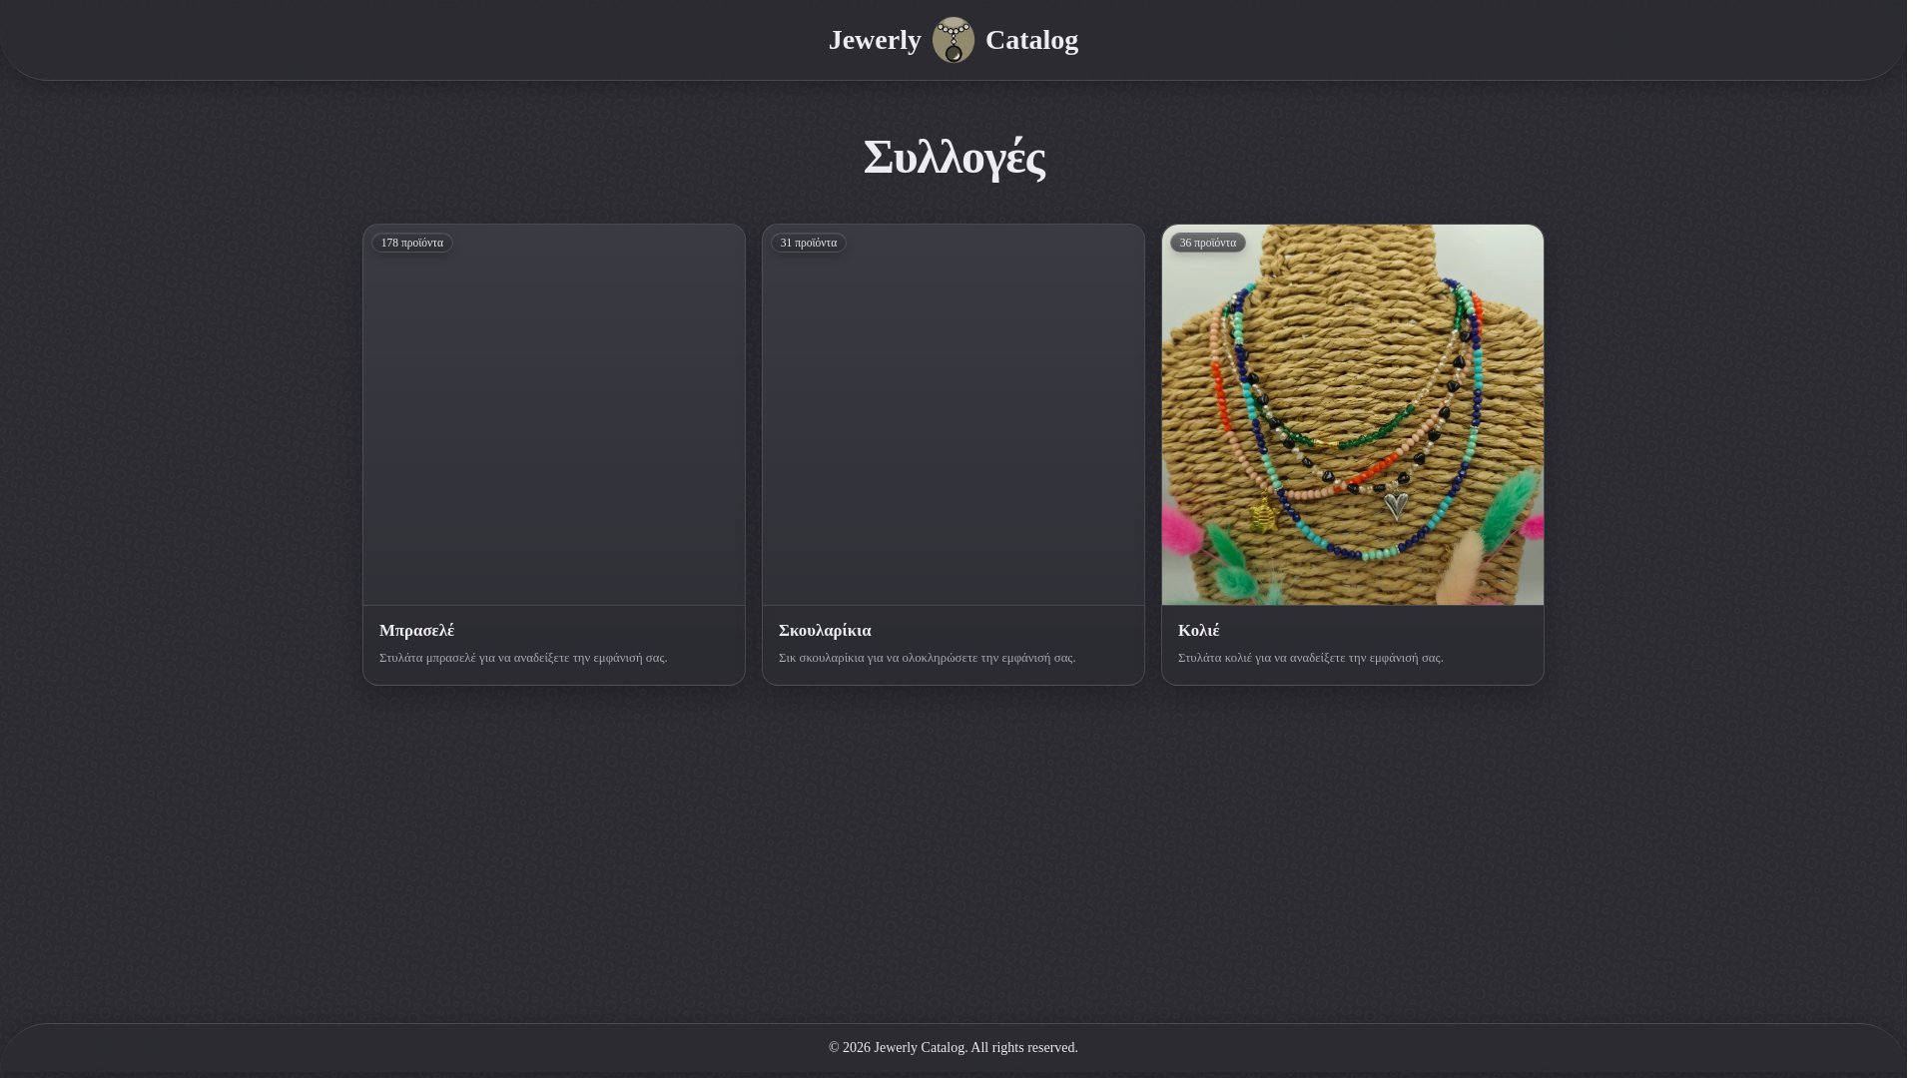1917x1078 pixels.
Task: Open the Μπρασελέ collection image area
Action: tap(554, 414)
